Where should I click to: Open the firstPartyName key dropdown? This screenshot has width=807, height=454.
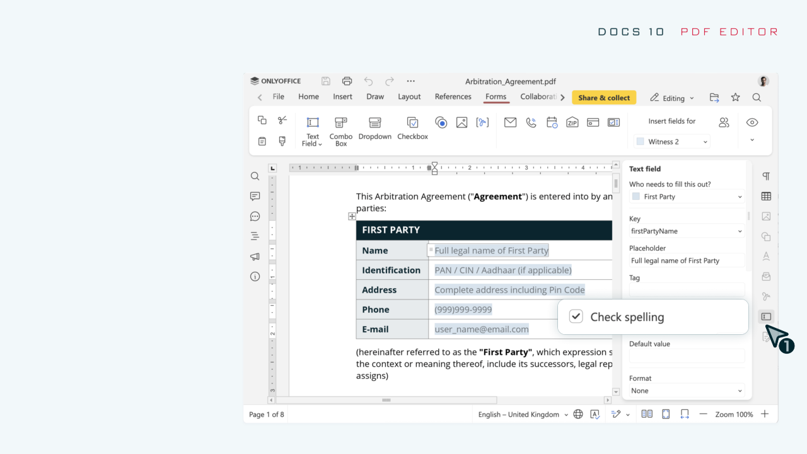pyautogui.click(x=687, y=231)
